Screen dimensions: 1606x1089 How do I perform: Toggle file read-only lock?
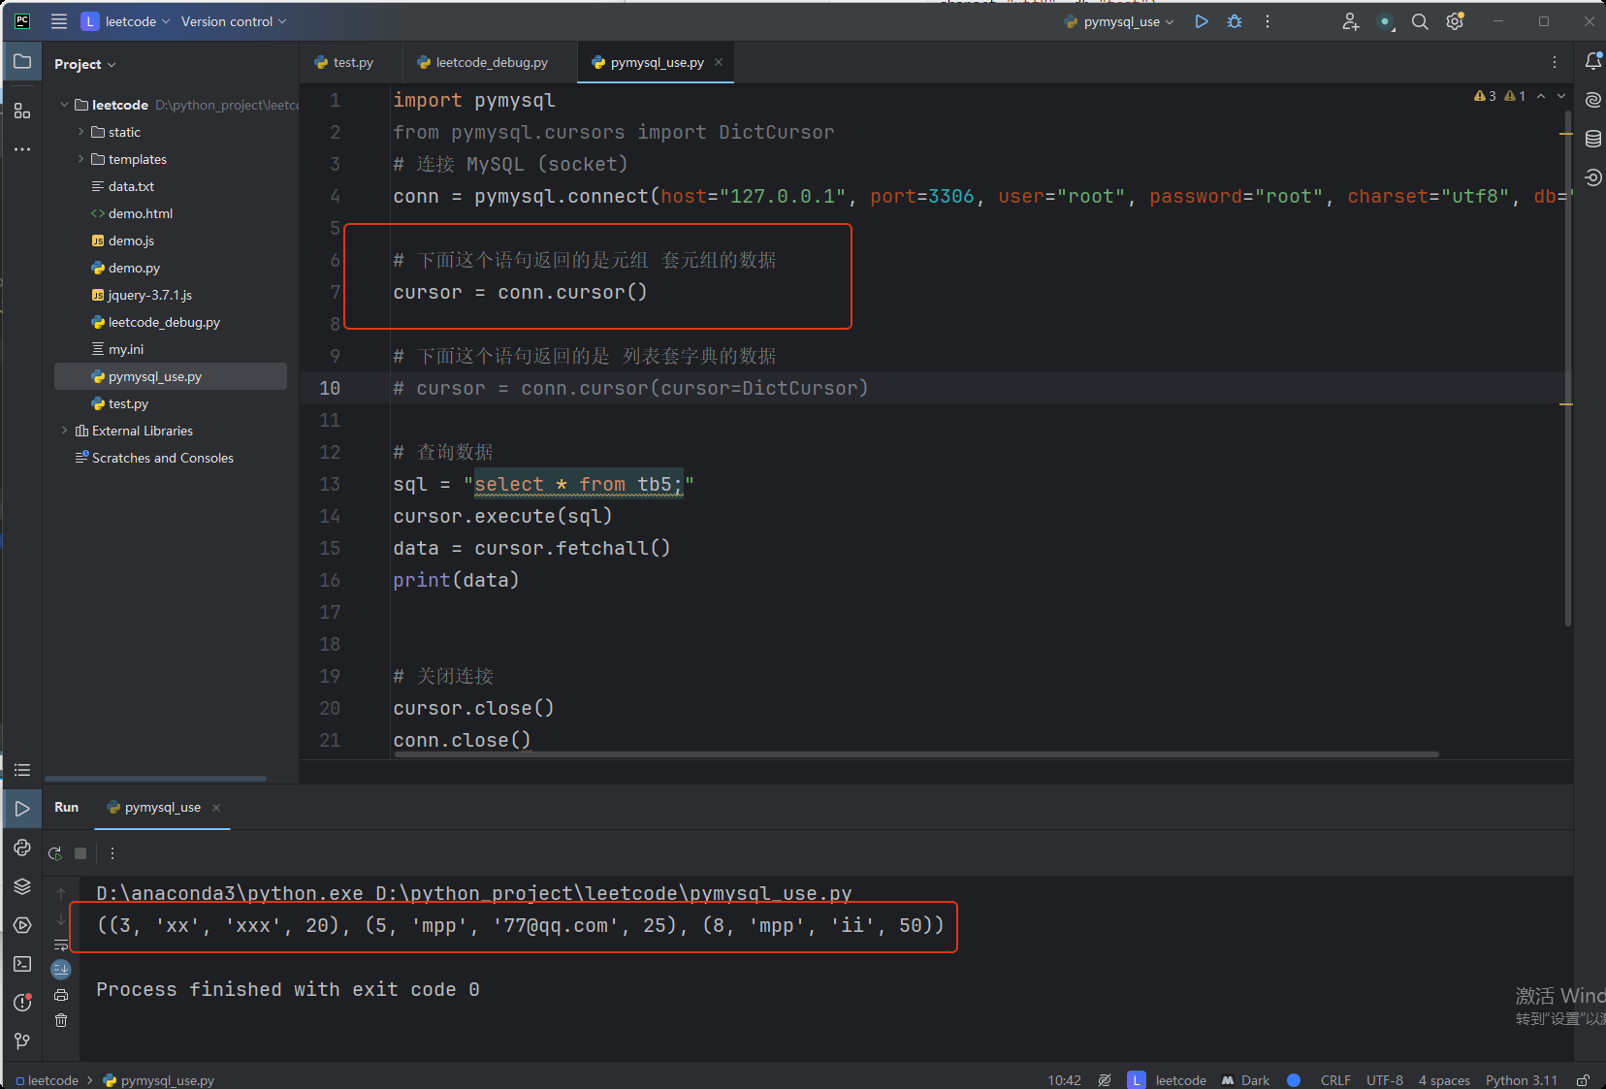pos(1583,1080)
